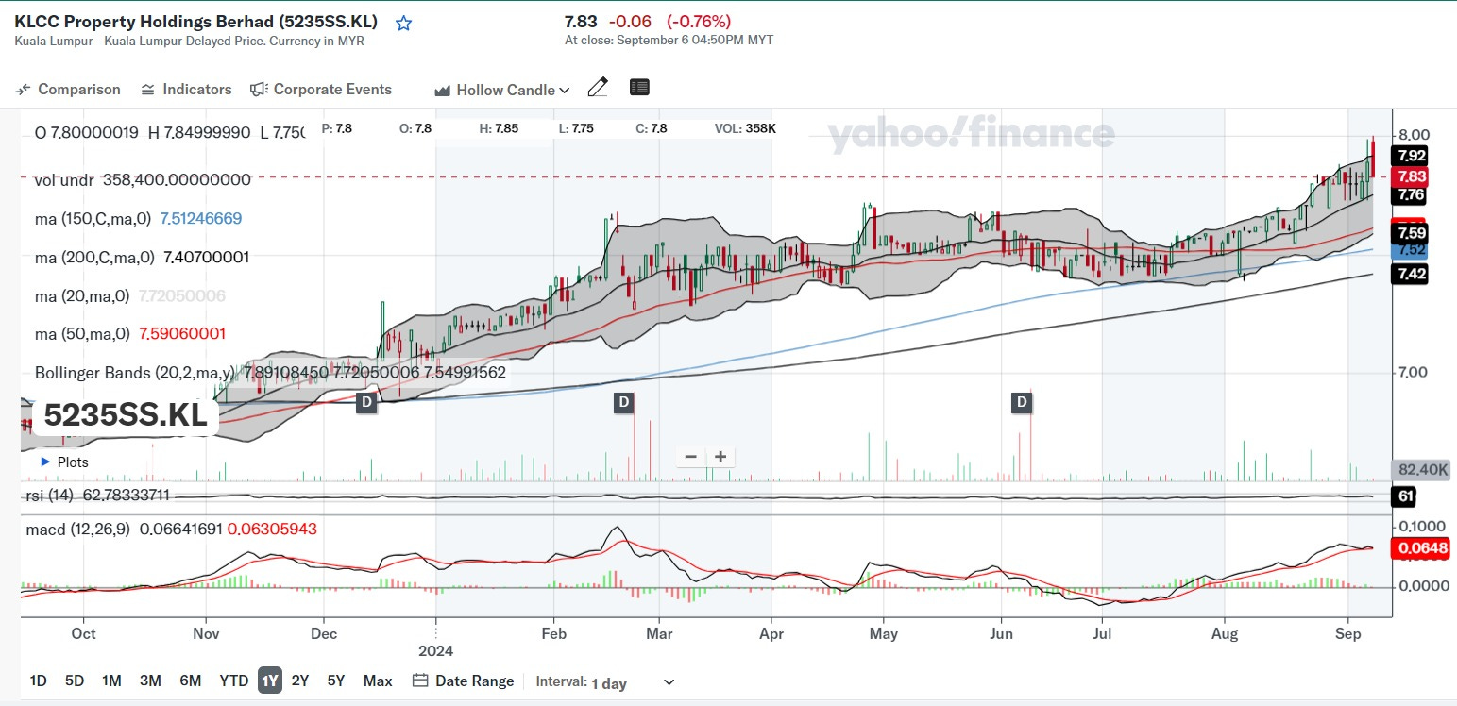Click the ma (50,ma,0) indicator label
The image size is (1457, 706).
click(82, 333)
